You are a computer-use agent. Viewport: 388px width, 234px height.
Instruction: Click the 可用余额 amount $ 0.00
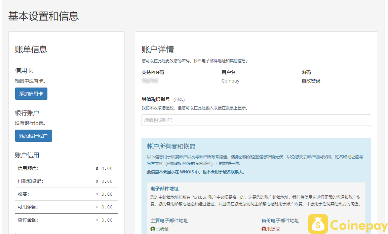click(x=104, y=207)
